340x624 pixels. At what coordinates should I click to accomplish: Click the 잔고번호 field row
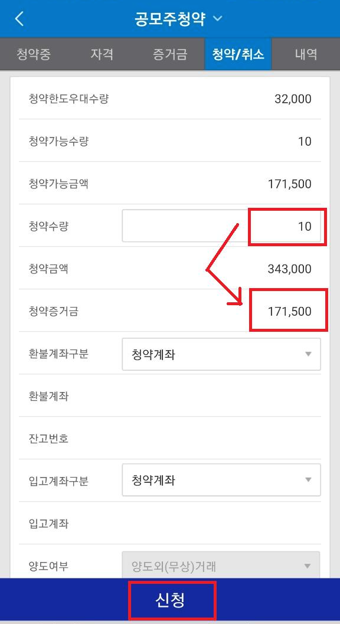click(x=170, y=438)
